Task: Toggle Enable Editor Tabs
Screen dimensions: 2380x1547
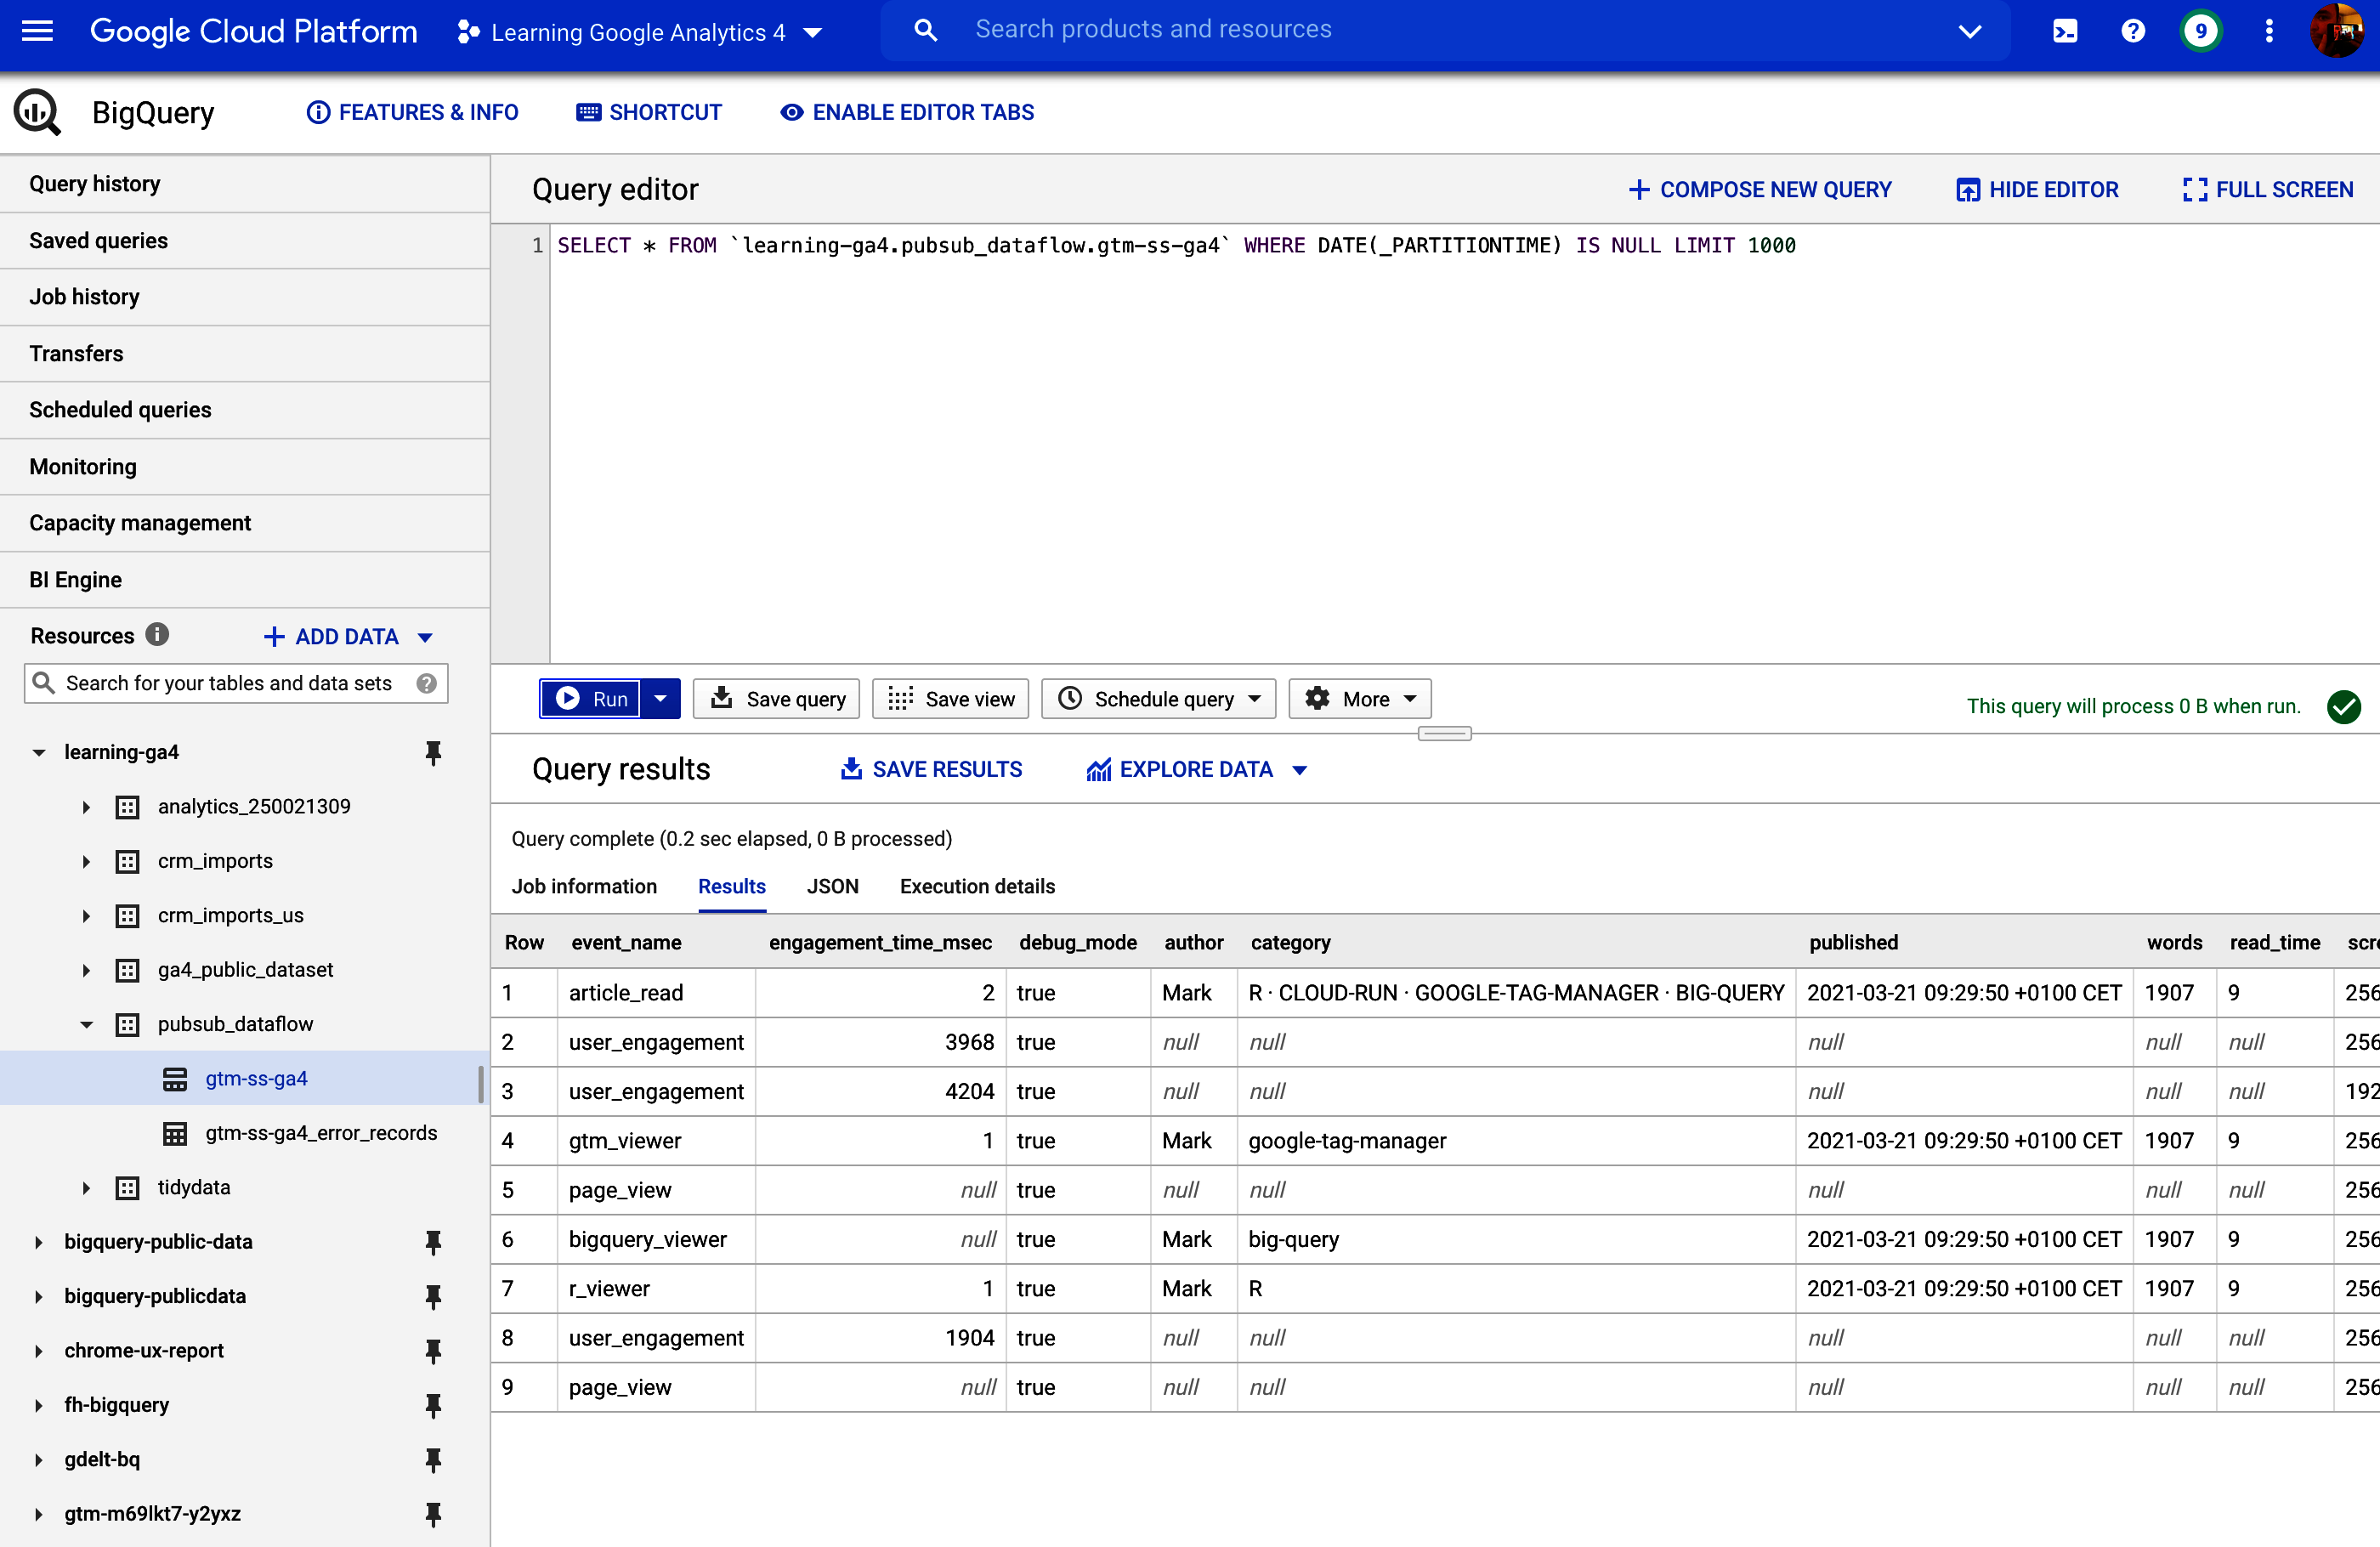Action: (907, 112)
